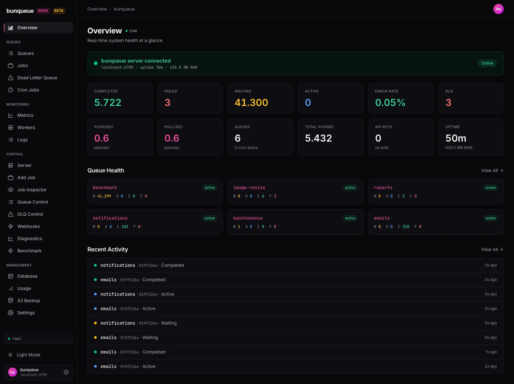
Task: Open the Benchmark page
Action: (x=39, y=251)
